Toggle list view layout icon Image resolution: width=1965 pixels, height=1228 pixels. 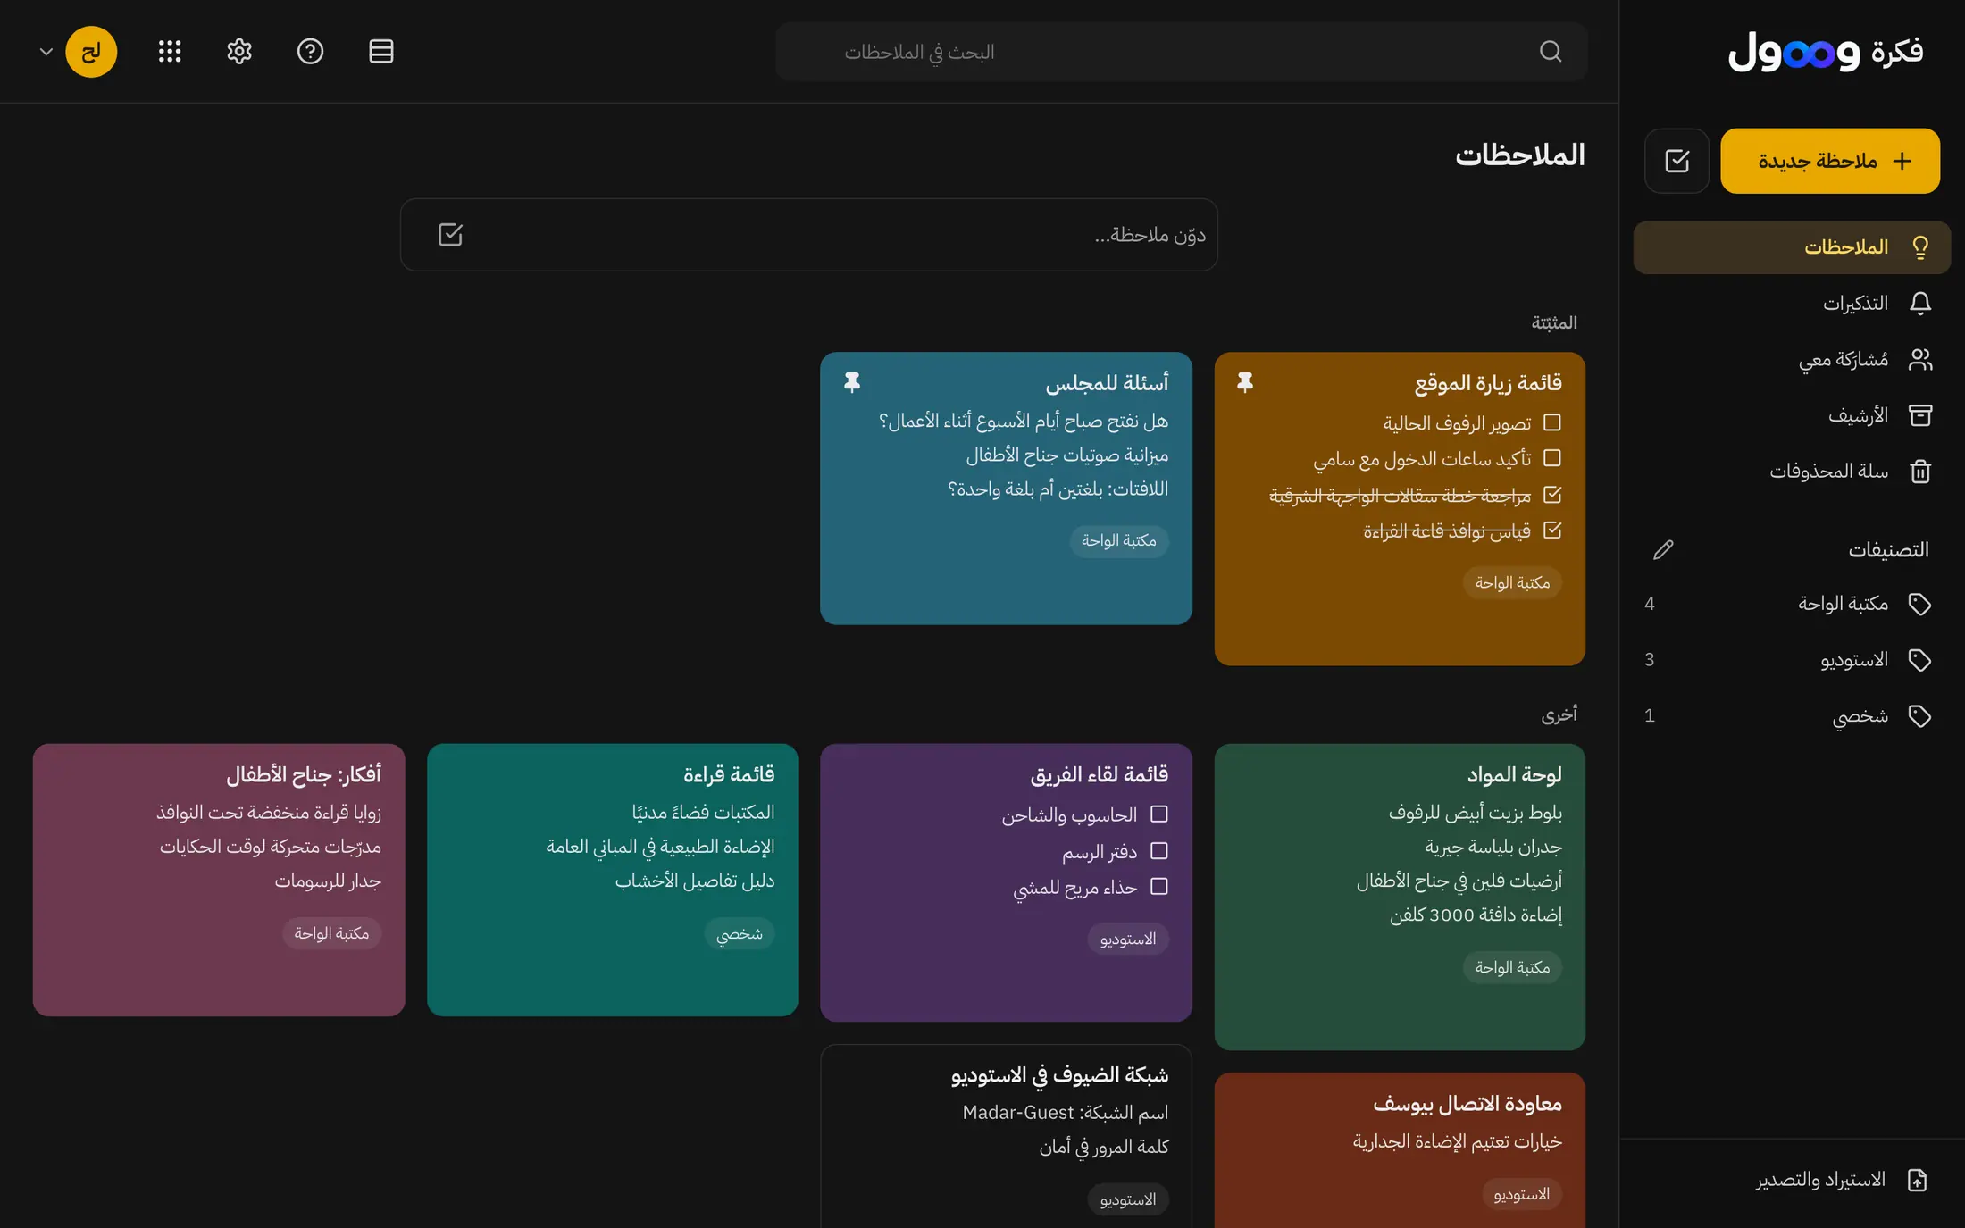(381, 52)
